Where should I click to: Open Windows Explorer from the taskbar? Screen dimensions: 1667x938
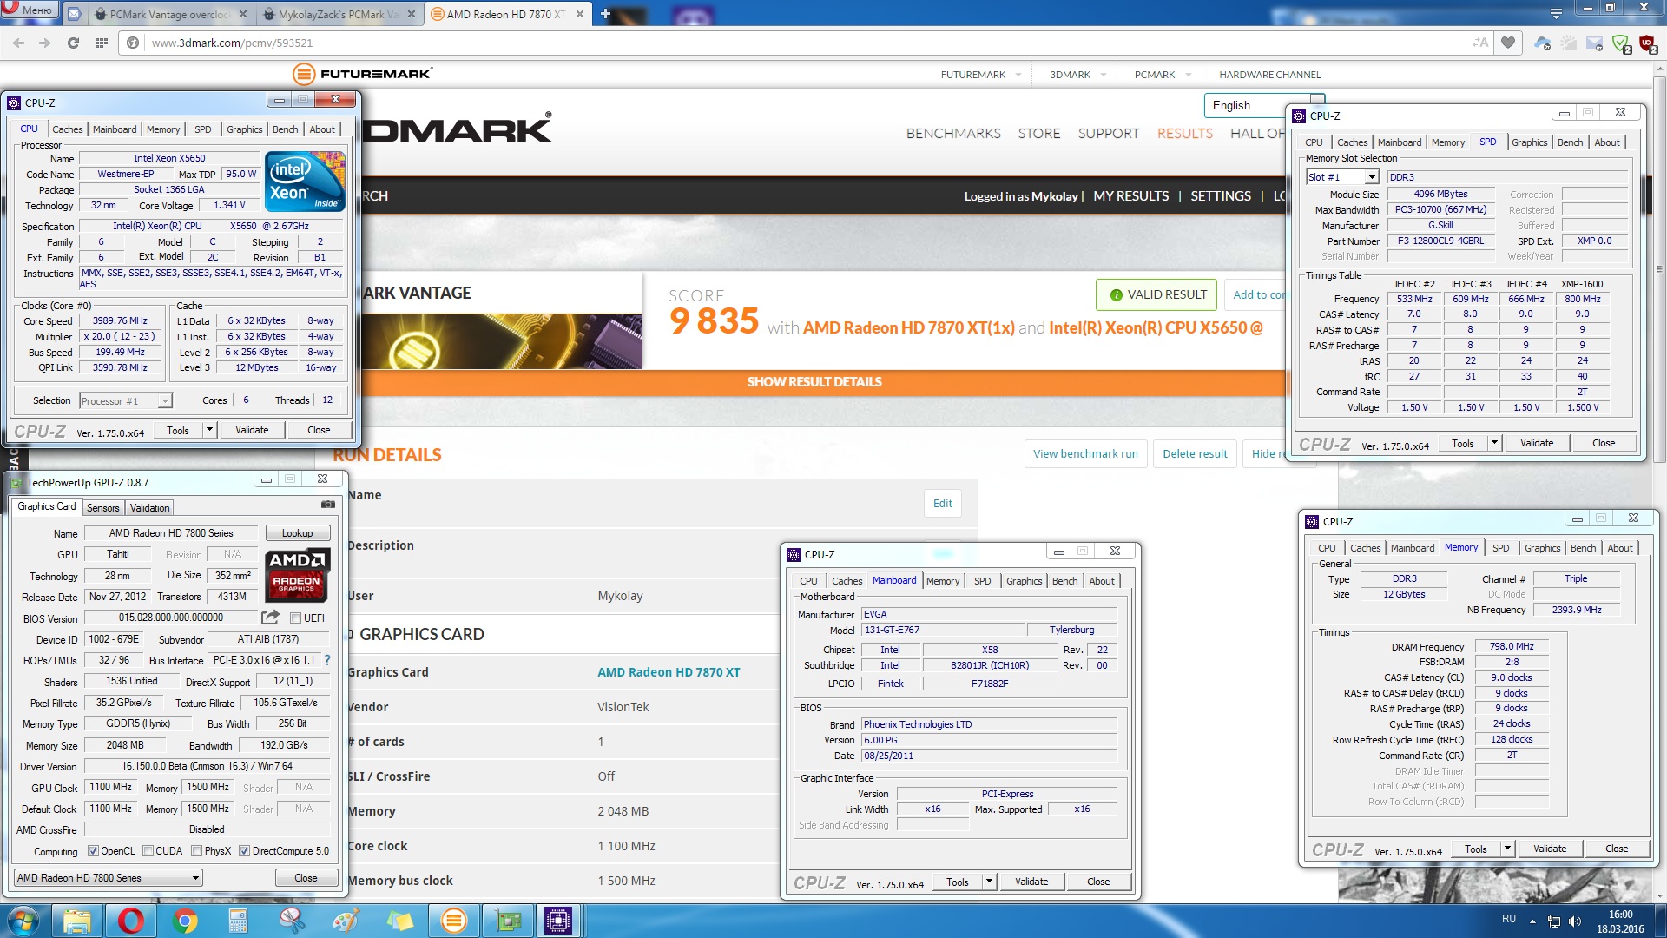coord(76,921)
